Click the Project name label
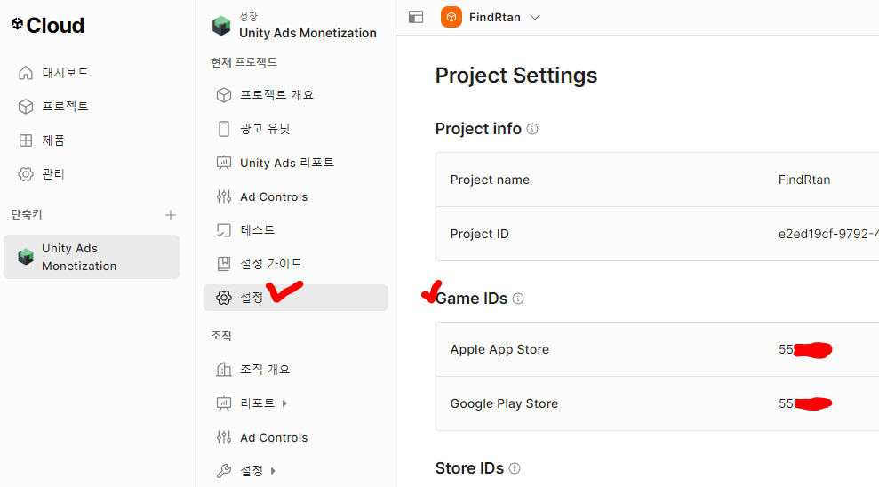879x487 pixels. 490,180
